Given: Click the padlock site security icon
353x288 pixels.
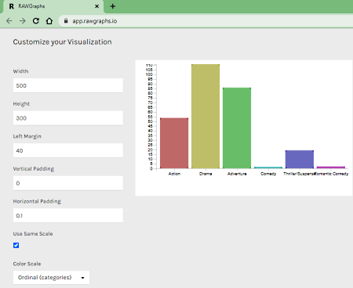Looking at the screenshot, I should pos(66,21).
